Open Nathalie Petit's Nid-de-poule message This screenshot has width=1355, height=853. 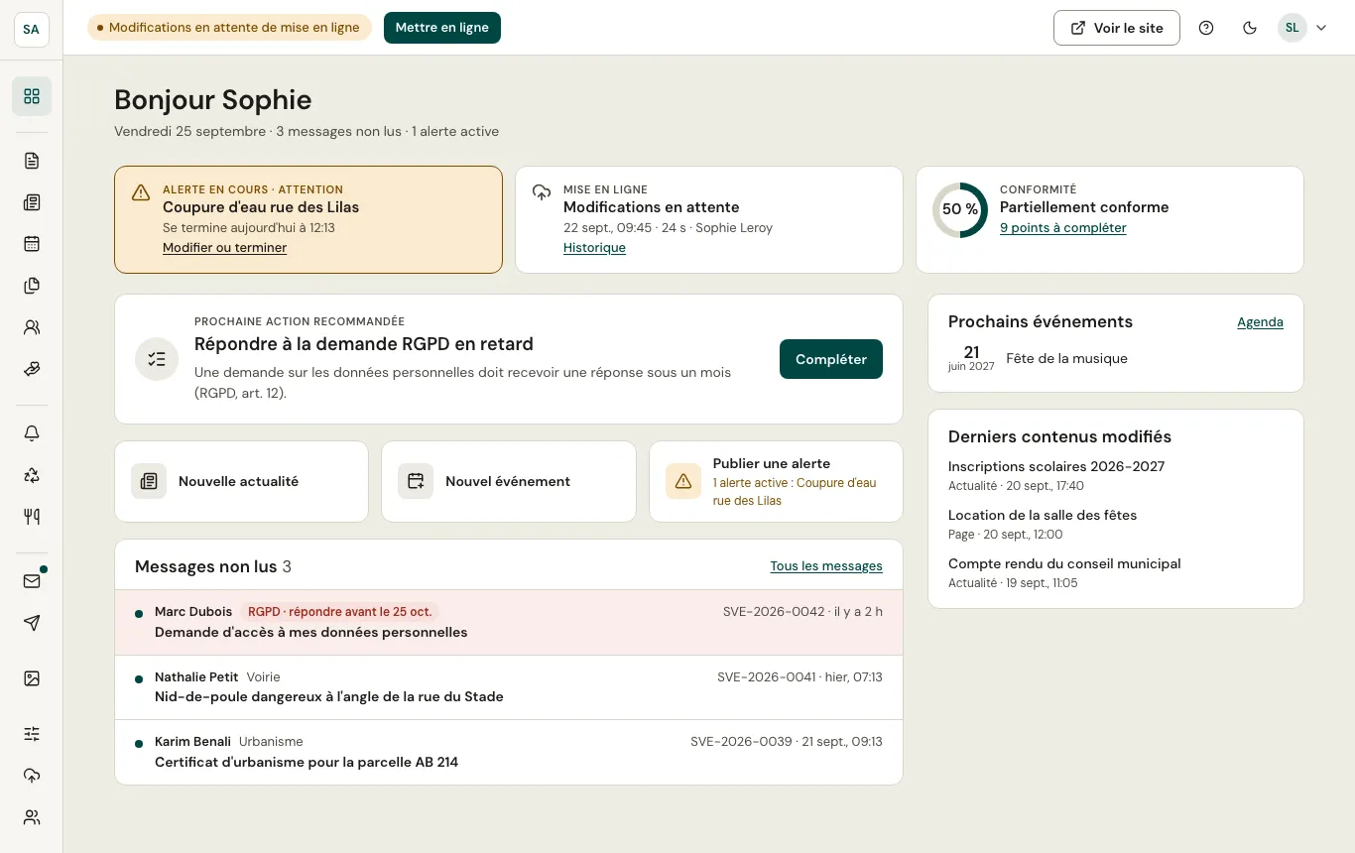pos(509,687)
